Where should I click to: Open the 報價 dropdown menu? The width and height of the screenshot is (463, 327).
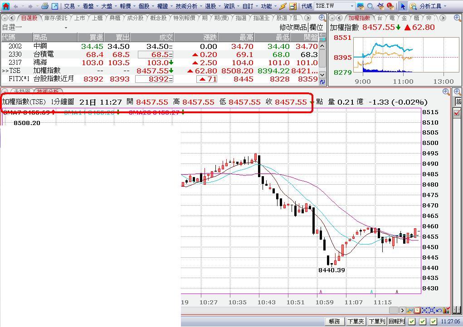pos(128,6)
